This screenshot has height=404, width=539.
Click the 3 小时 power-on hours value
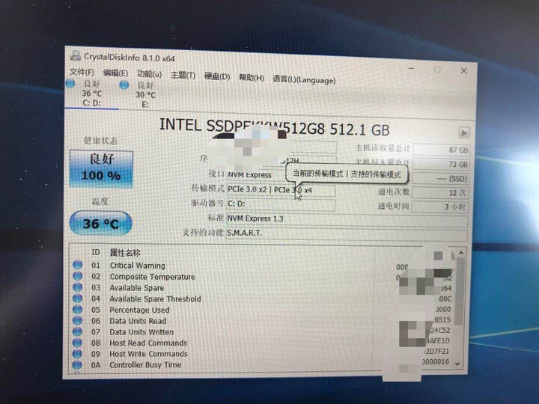pos(439,206)
